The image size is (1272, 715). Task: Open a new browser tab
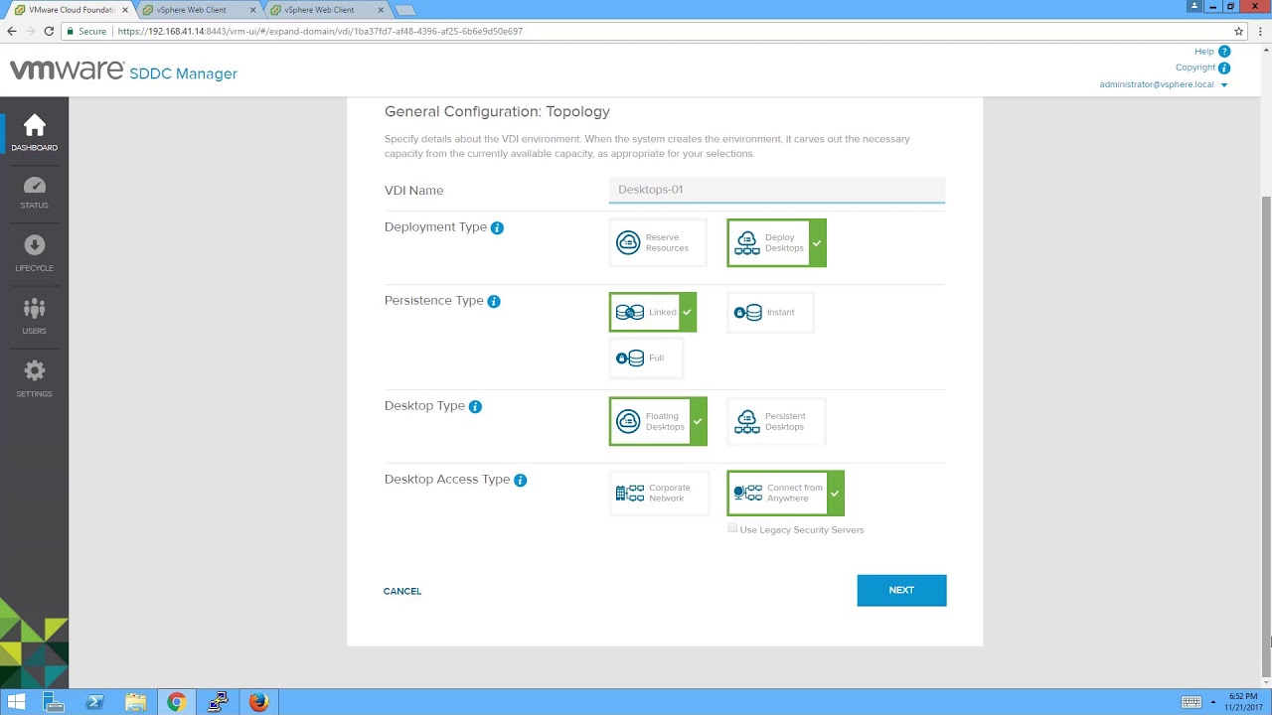404,10
